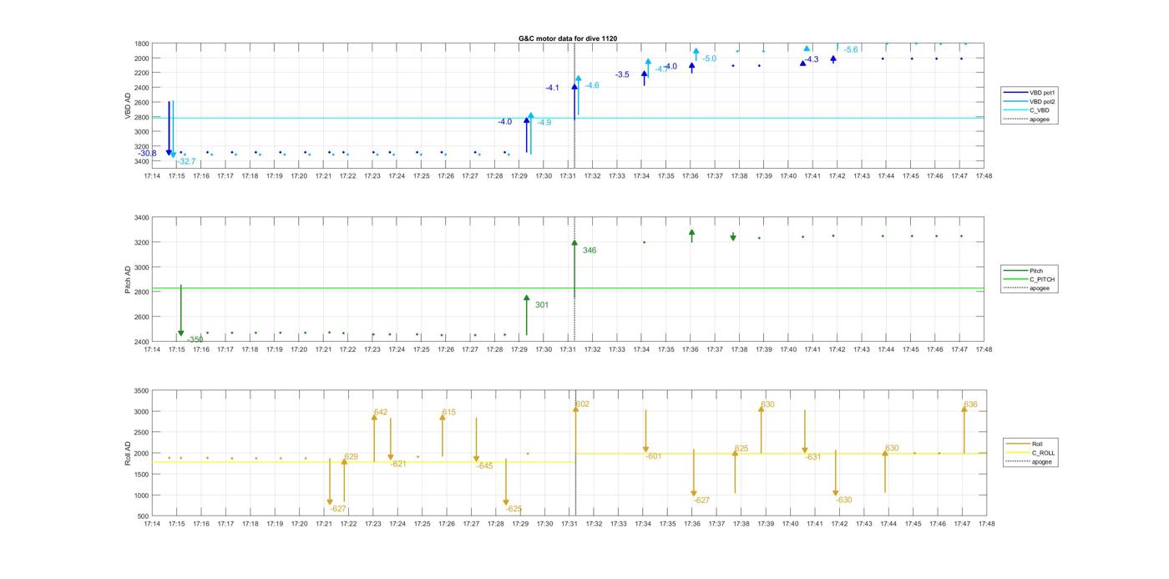Click the '346' pitch data label
This screenshot has height=579, width=1169.
[x=590, y=251]
